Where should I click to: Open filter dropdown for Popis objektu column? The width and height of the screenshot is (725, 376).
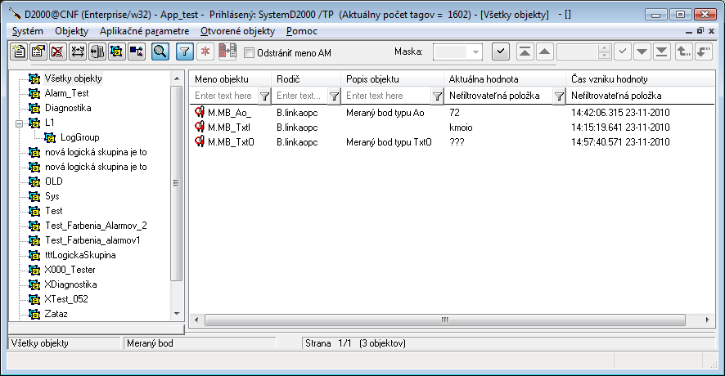[x=438, y=96]
